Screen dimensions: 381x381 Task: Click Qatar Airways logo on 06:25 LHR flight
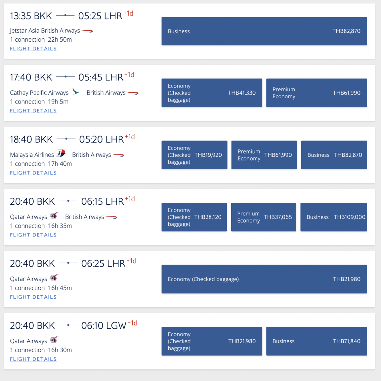point(55,277)
